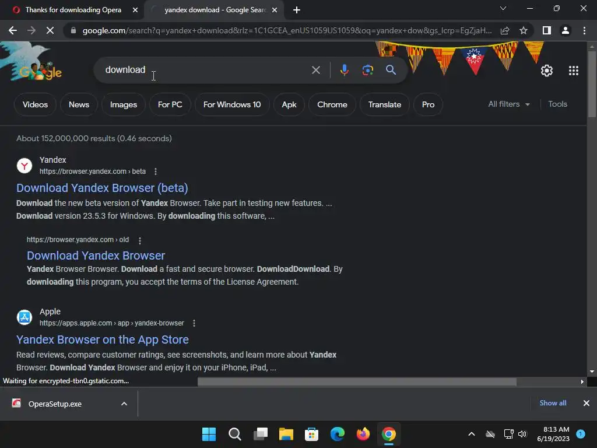Clear the Google search box
The height and width of the screenshot is (448, 597).
tap(315, 70)
